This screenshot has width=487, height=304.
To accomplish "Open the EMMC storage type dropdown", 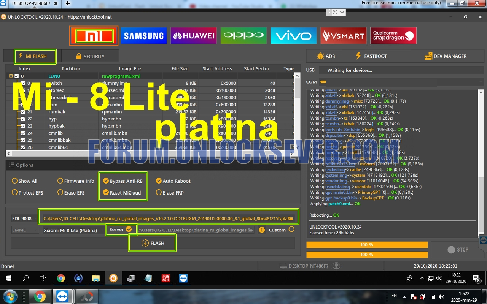I will 25,230.
